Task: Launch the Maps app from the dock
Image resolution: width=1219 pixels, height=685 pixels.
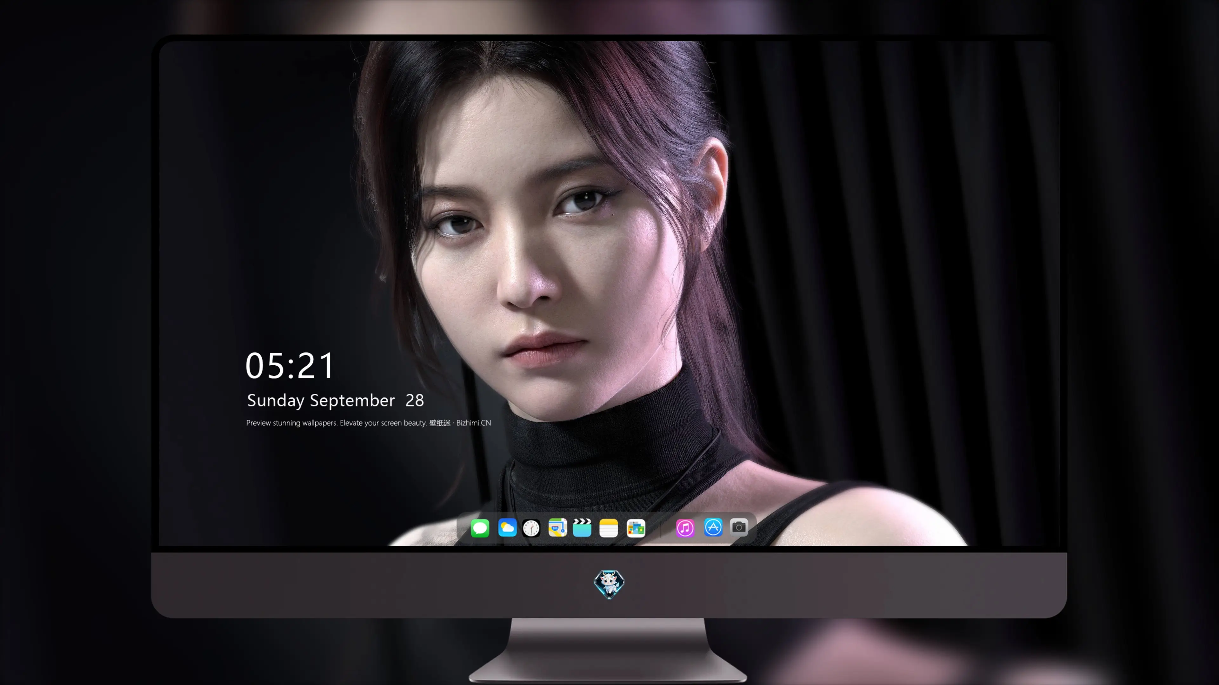Action: pos(557,528)
